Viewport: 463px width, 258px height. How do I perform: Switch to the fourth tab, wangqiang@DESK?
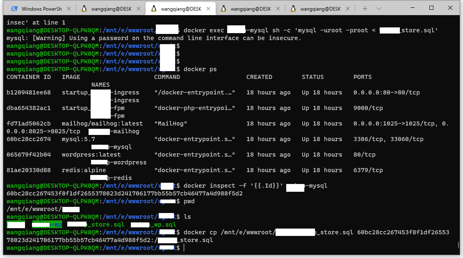251,9
